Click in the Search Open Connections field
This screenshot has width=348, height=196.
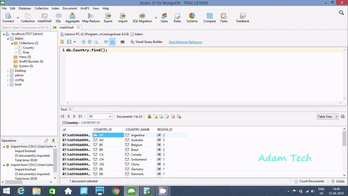click(26, 28)
